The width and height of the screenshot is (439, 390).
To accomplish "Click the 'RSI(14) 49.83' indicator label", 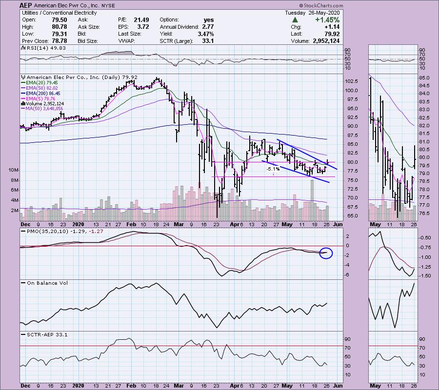I will pyautogui.click(x=46, y=48).
